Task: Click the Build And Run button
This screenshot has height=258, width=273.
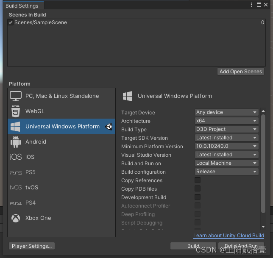Action: point(241,246)
